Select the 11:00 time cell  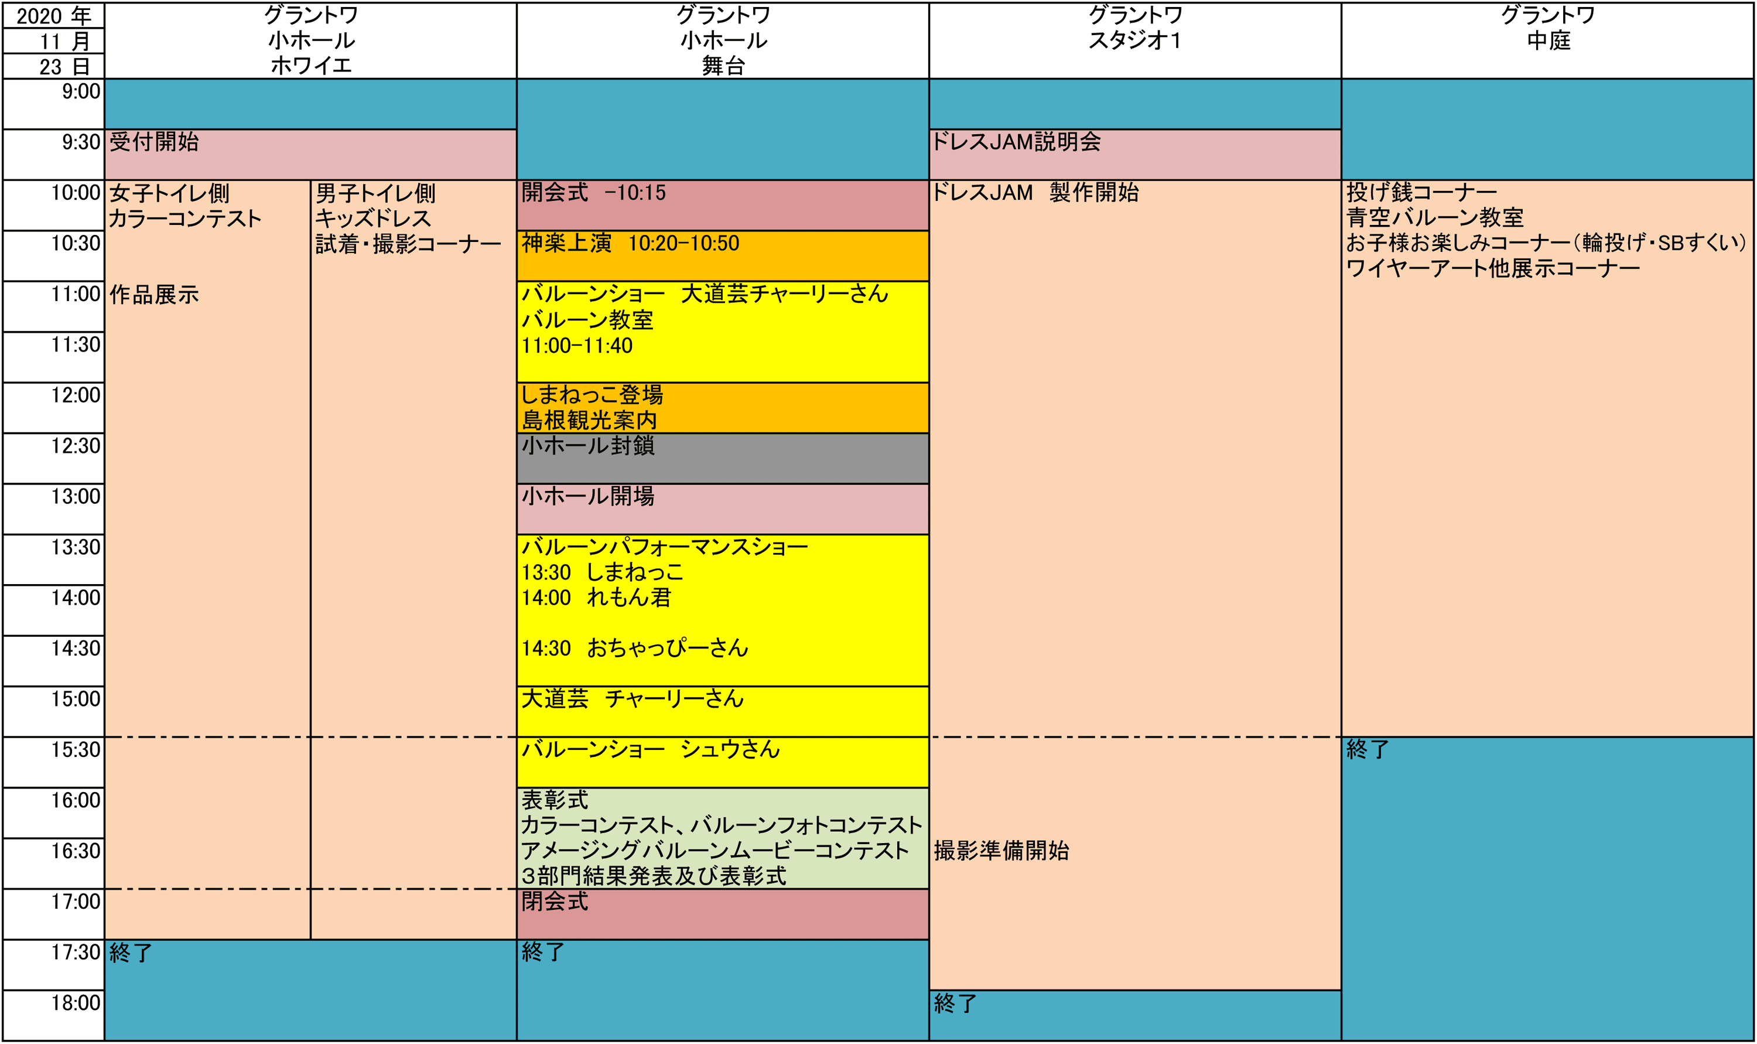click(x=53, y=307)
